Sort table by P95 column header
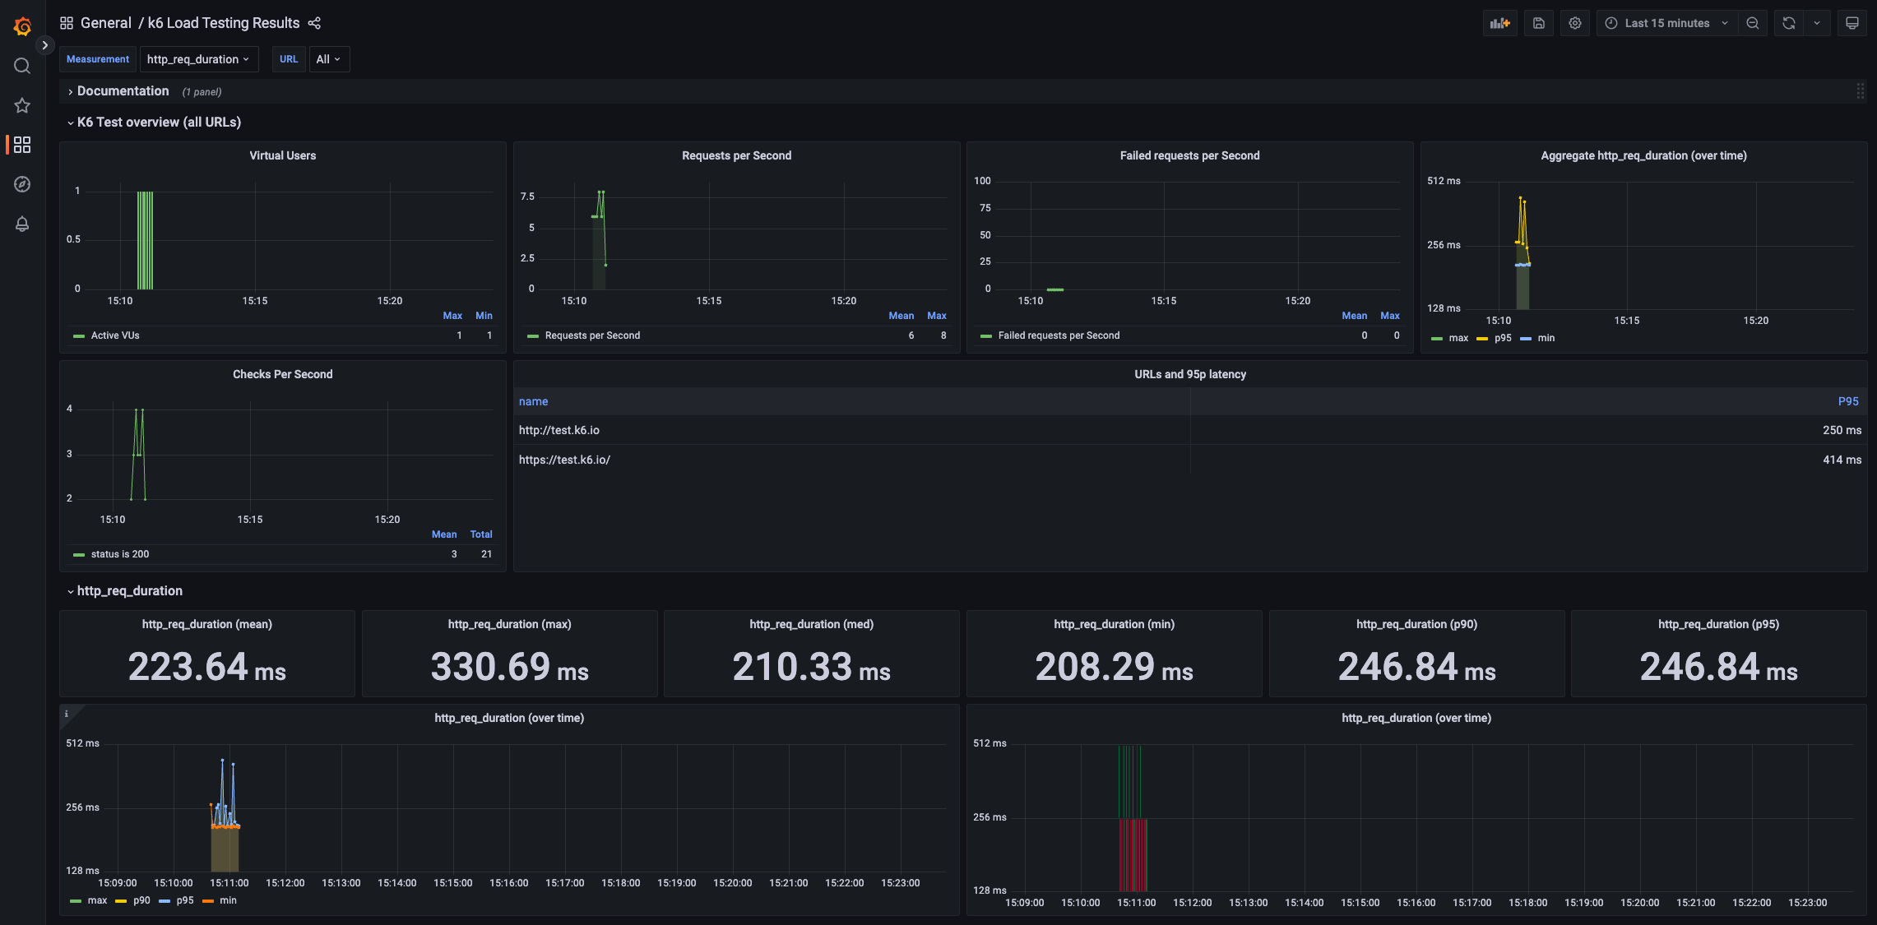Viewport: 1877px width, 925px height. point(1847,401)
